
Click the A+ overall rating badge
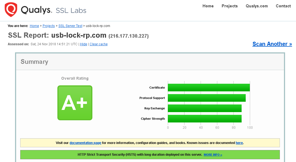point(75,103)
